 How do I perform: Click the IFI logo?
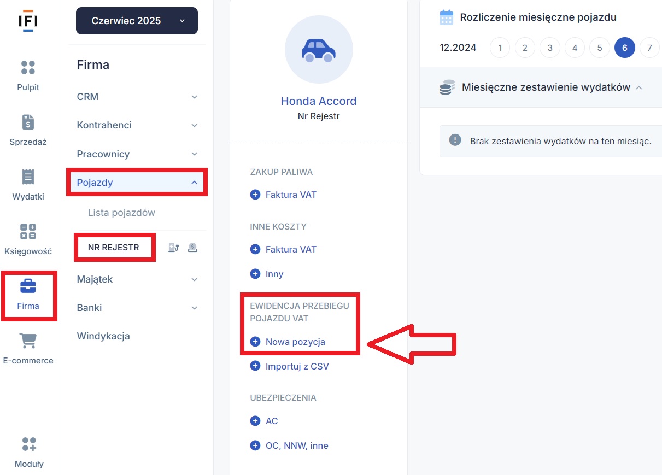28,21
